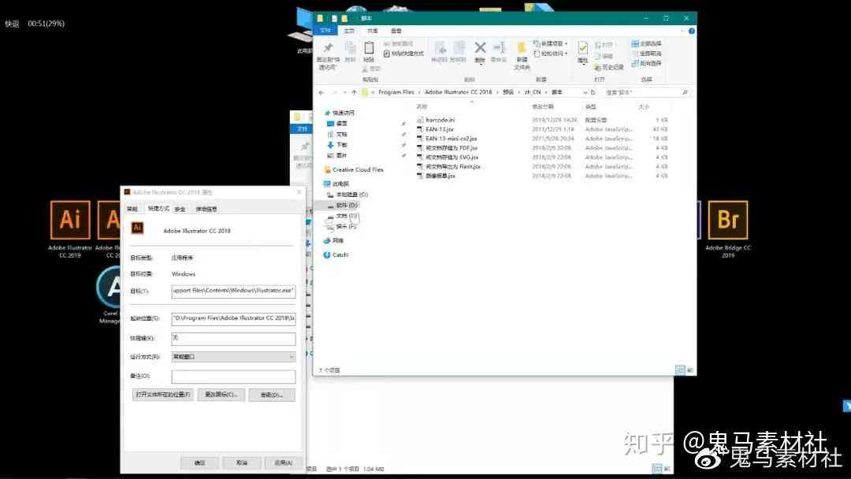Click the Open File Location button
Viewport: 851px width, 479px height.
click(163, 395)
